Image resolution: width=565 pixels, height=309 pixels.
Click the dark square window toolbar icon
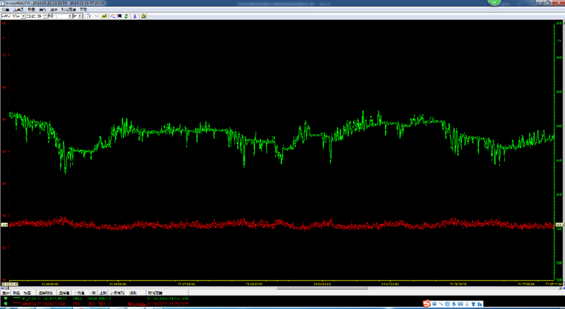[119, 16]
